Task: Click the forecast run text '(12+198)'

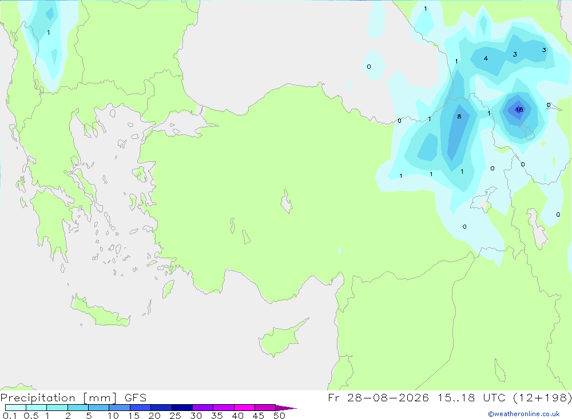Action: tap(542, 398)
